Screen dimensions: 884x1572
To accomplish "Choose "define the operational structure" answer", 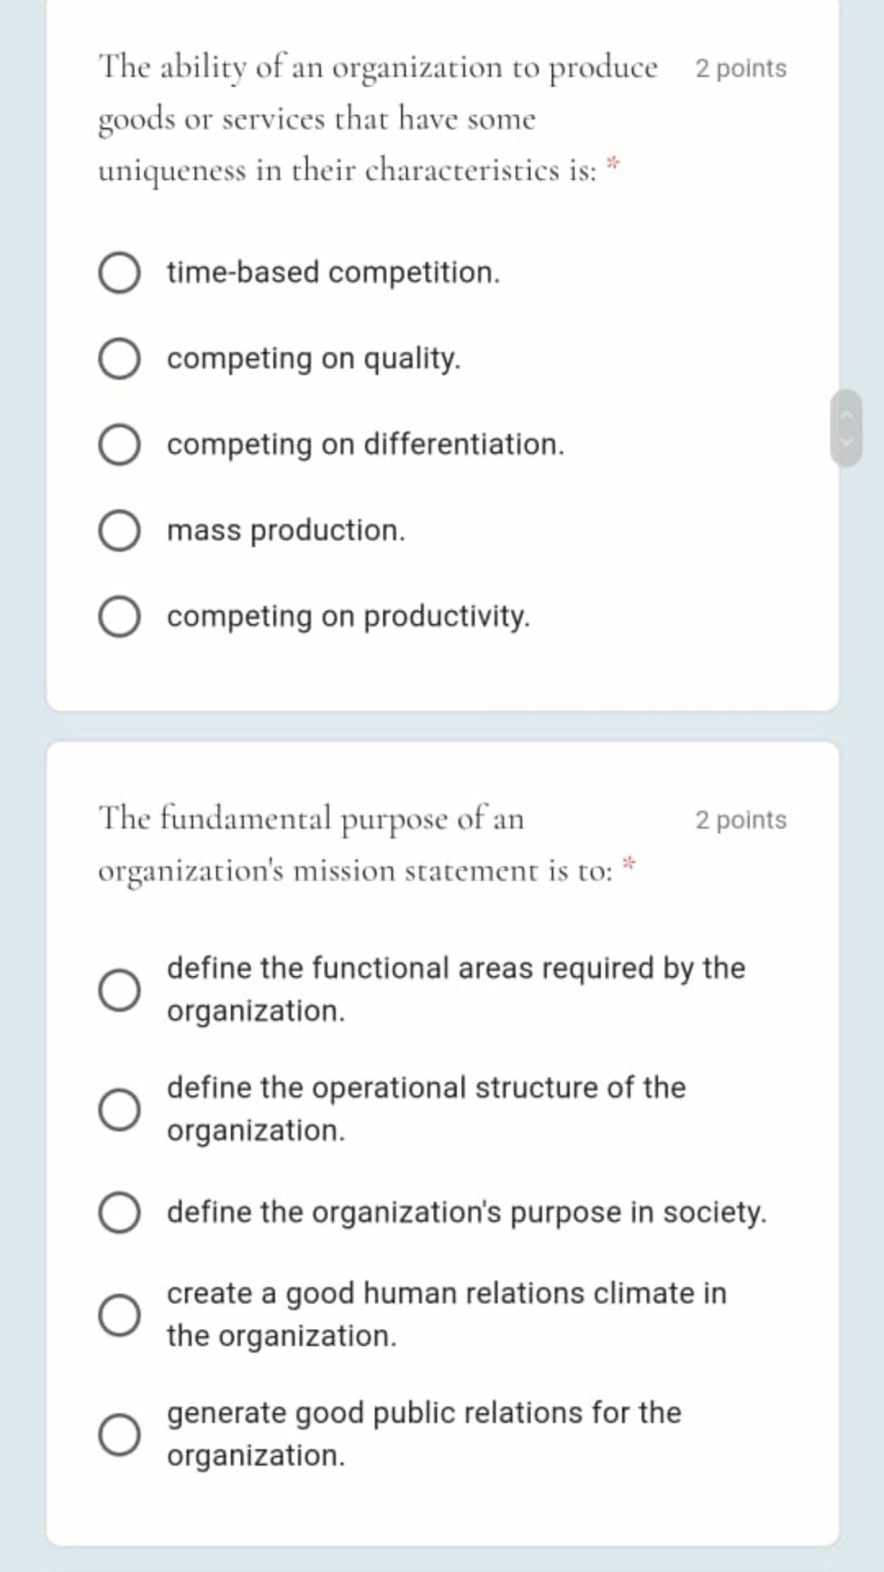I will tap(120, 1111).
